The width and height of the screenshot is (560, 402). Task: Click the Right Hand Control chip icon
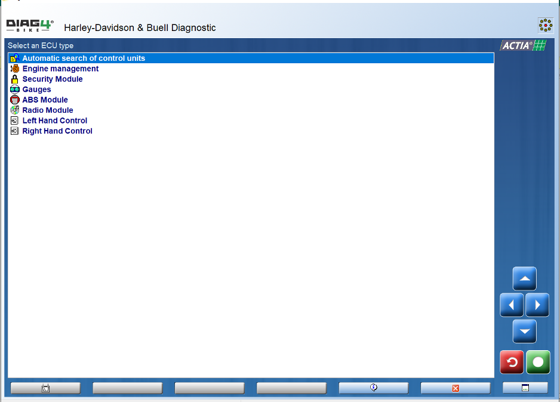coord(15,131)
